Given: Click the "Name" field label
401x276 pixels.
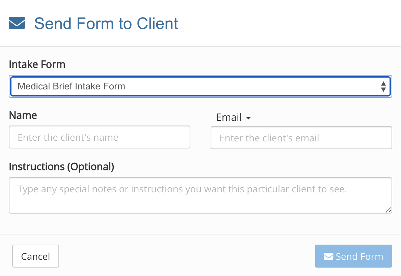Looking at the screenshot, I should click(23, 115).
